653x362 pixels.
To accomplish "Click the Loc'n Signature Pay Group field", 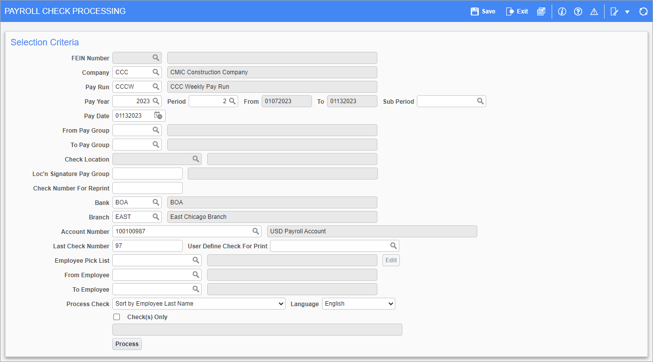I will tap(147, 174).
